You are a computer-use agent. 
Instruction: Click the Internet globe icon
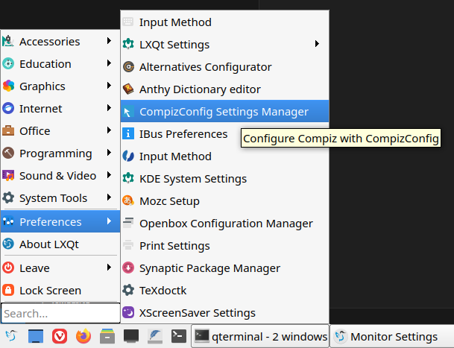pos(8,108)
